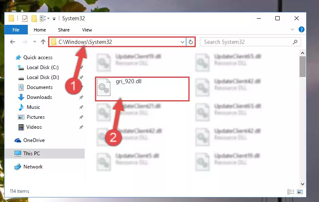319x202 pixels.
Task: Open the blue Help question mark icon
Action: [301, 29]
